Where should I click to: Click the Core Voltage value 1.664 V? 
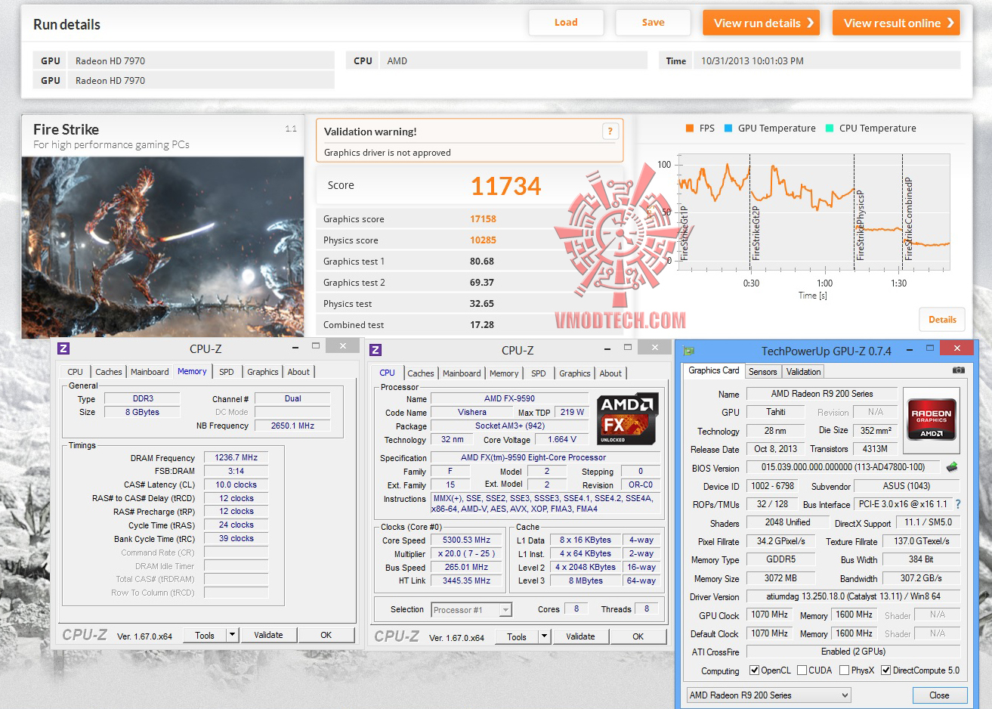[561, 439]
